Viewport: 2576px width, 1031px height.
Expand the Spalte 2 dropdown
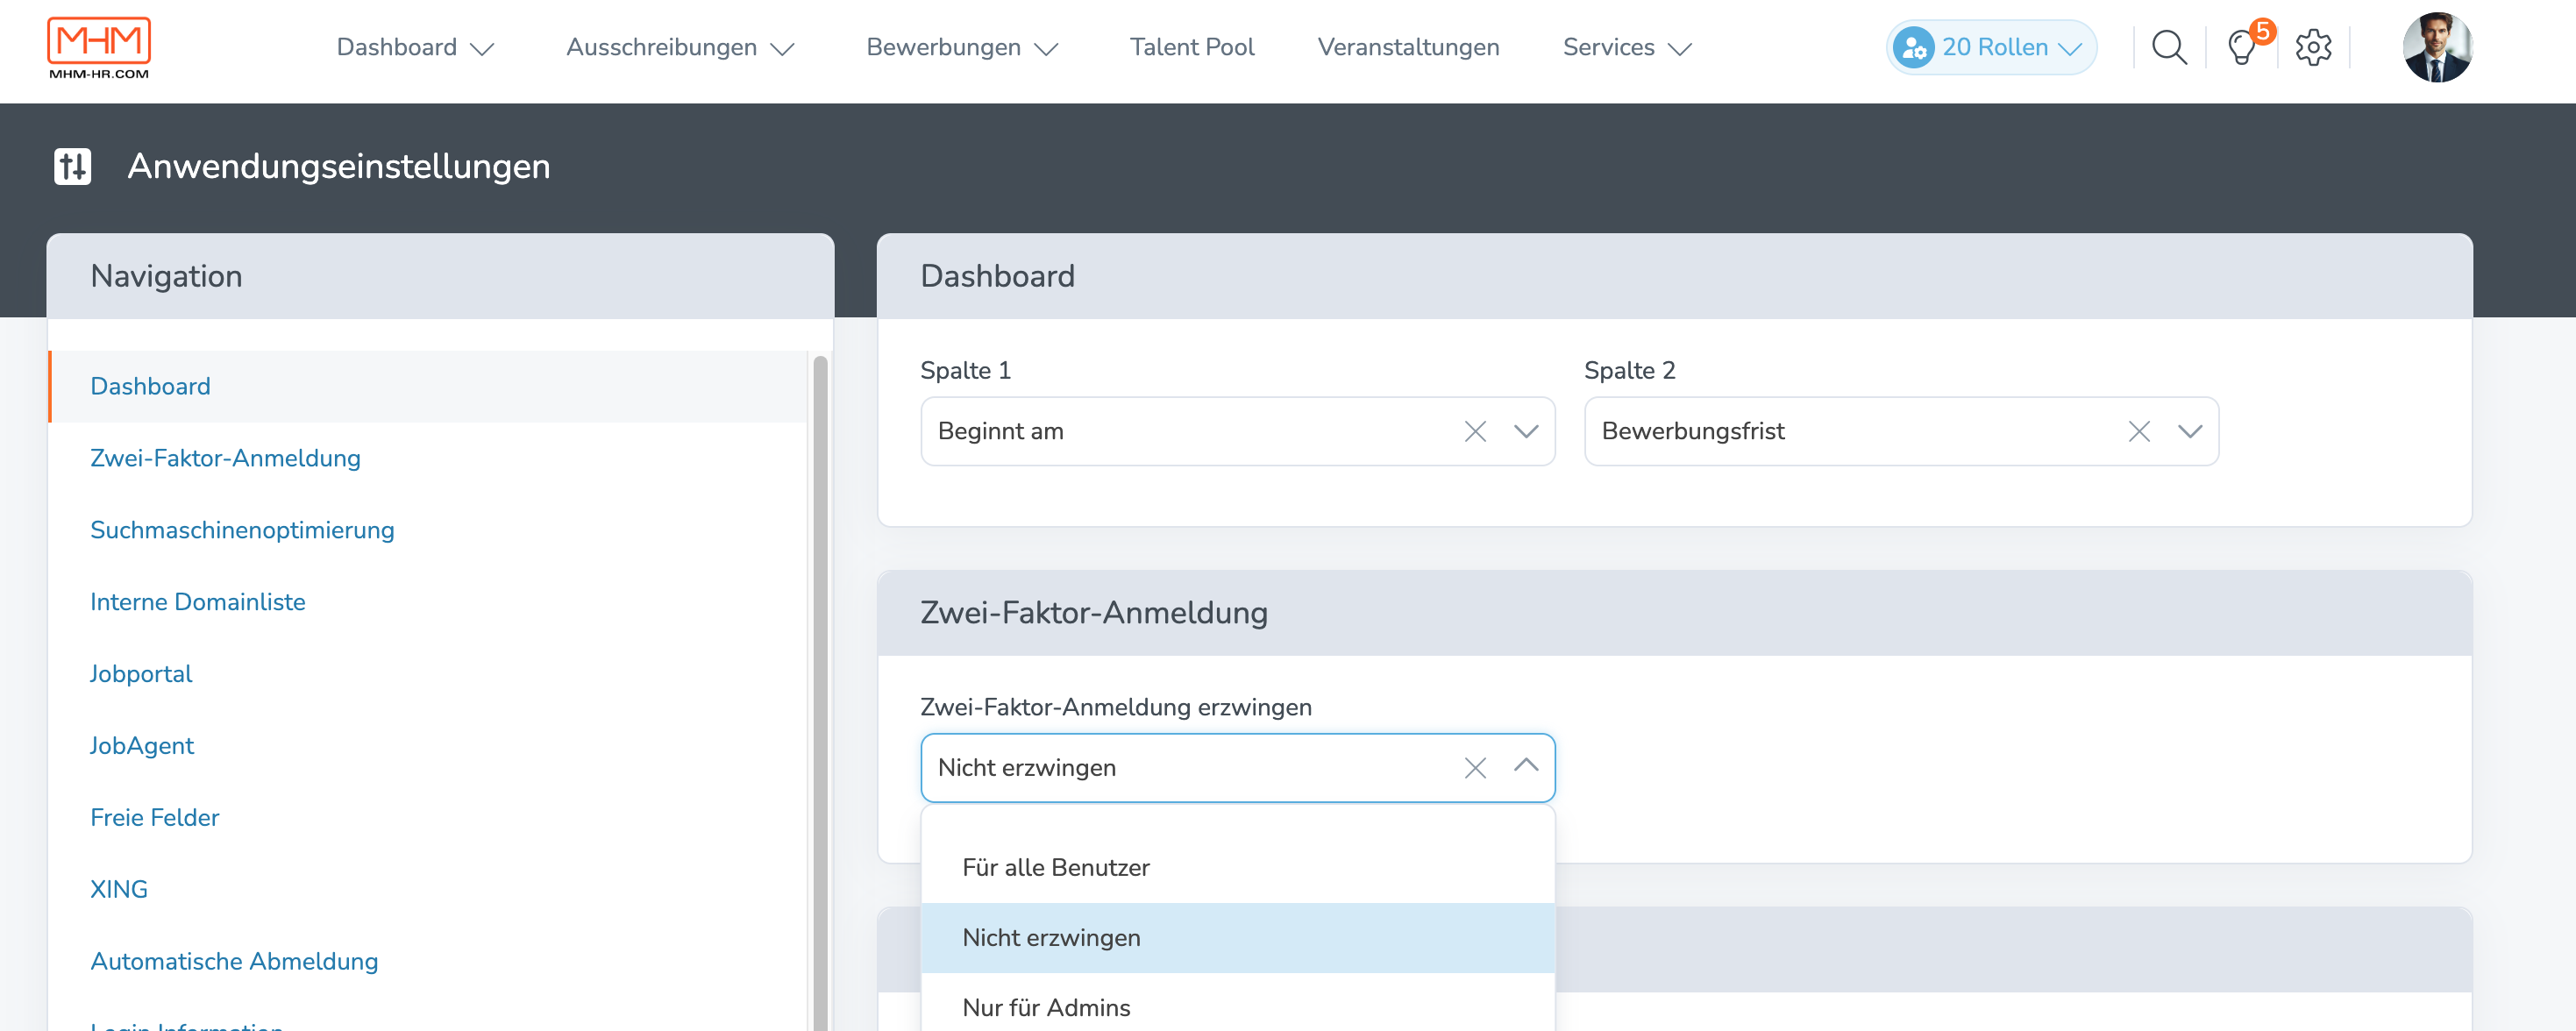pos(2190,431)
